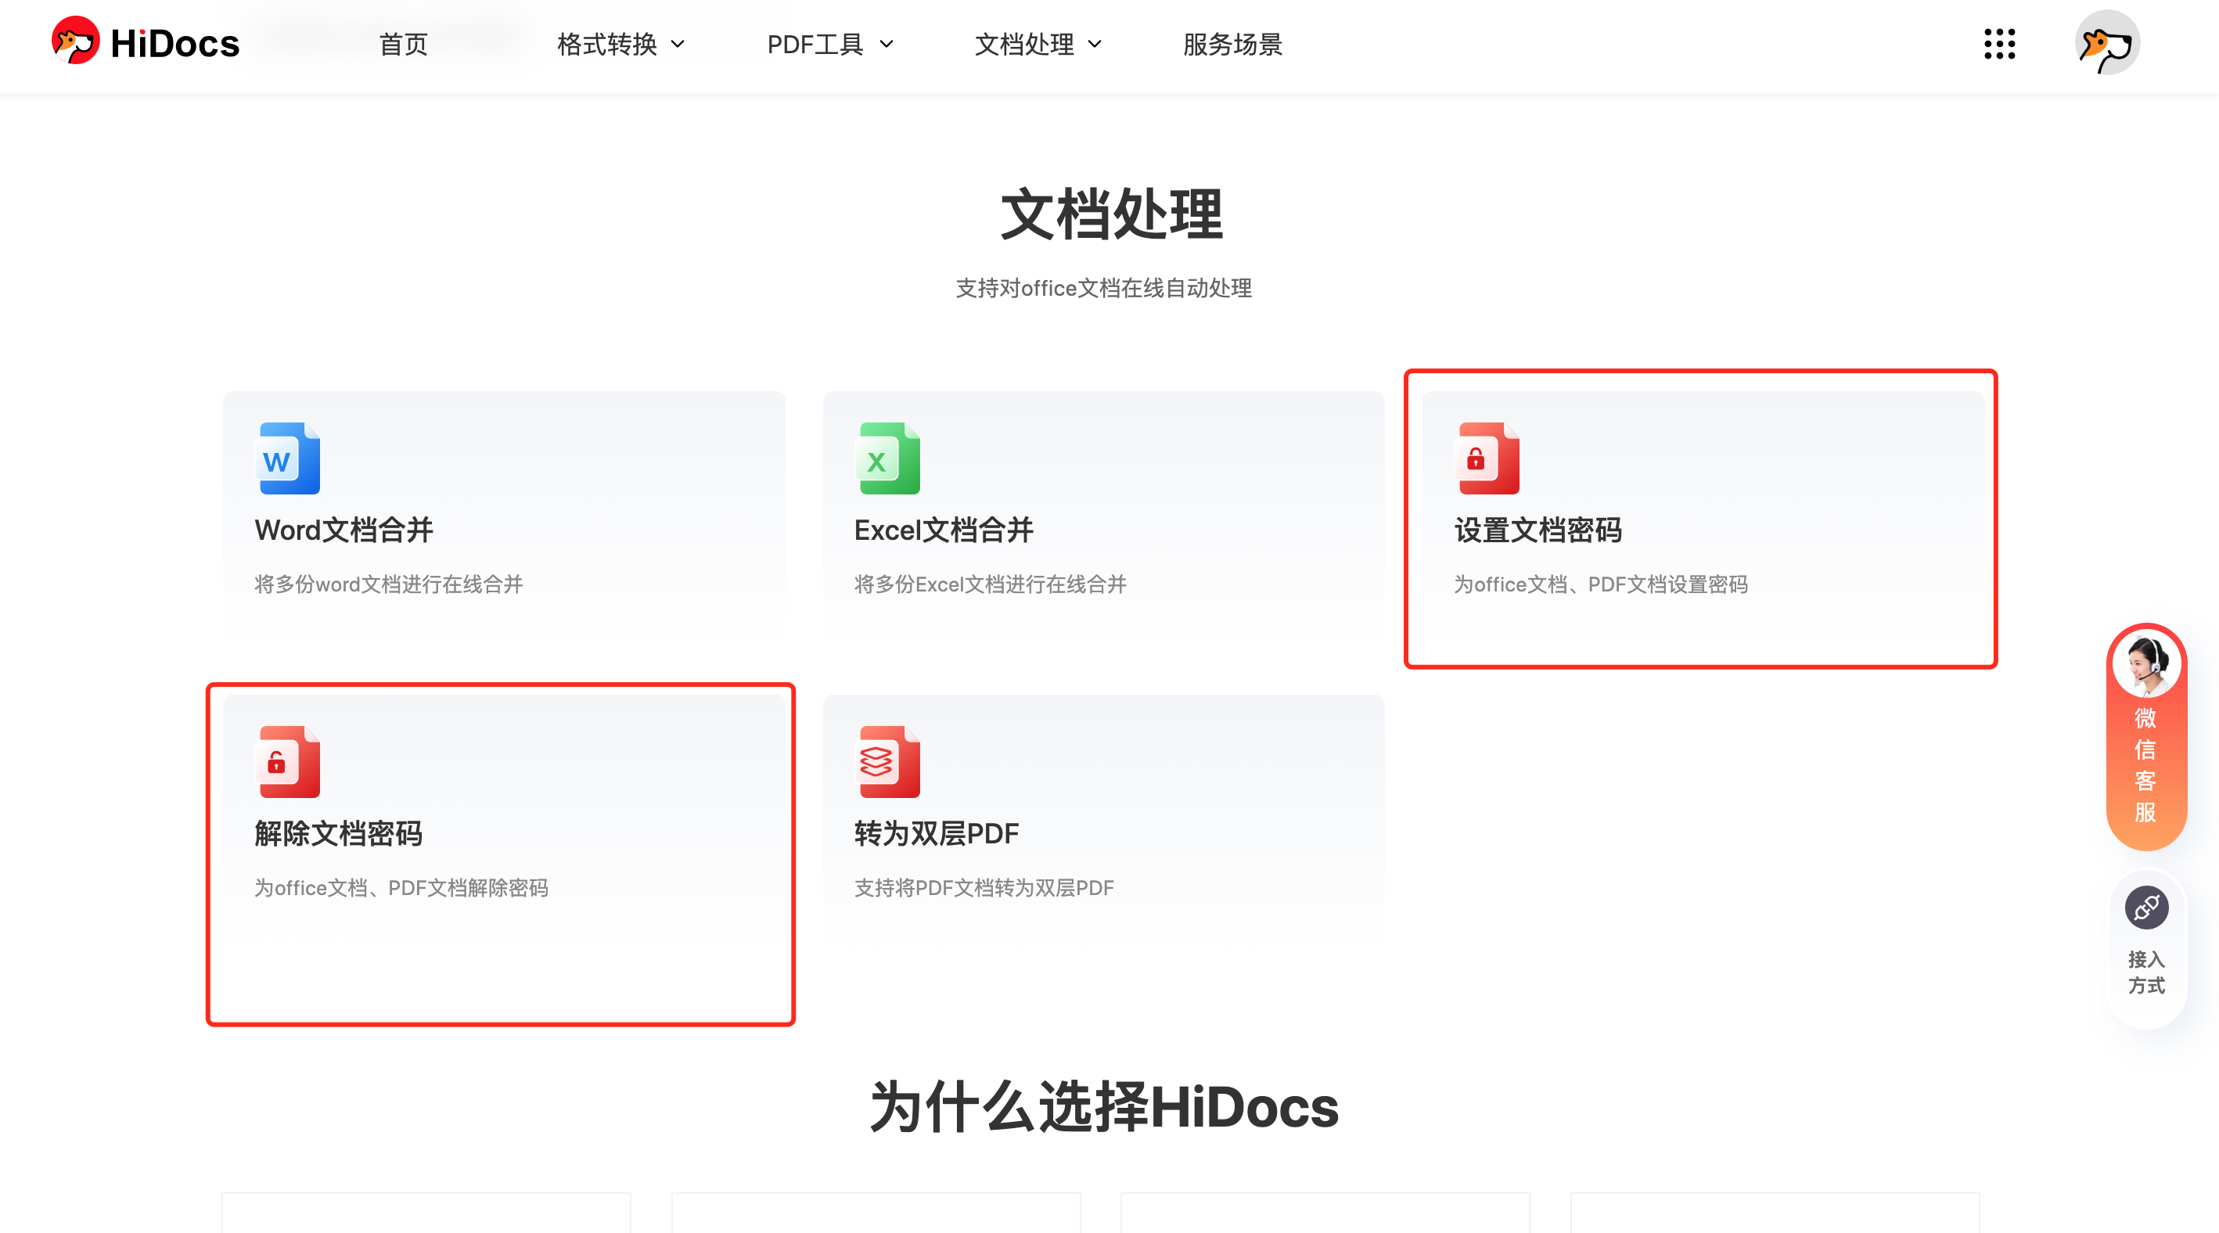The width and height of the screenshot is (2219, 1233).
Task: Expand the PDF工具 dropdown chevron
Action: click(887, 44)
